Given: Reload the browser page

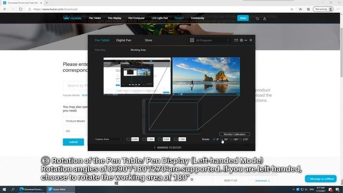Looking at the screenshot, I should [20, 9].
